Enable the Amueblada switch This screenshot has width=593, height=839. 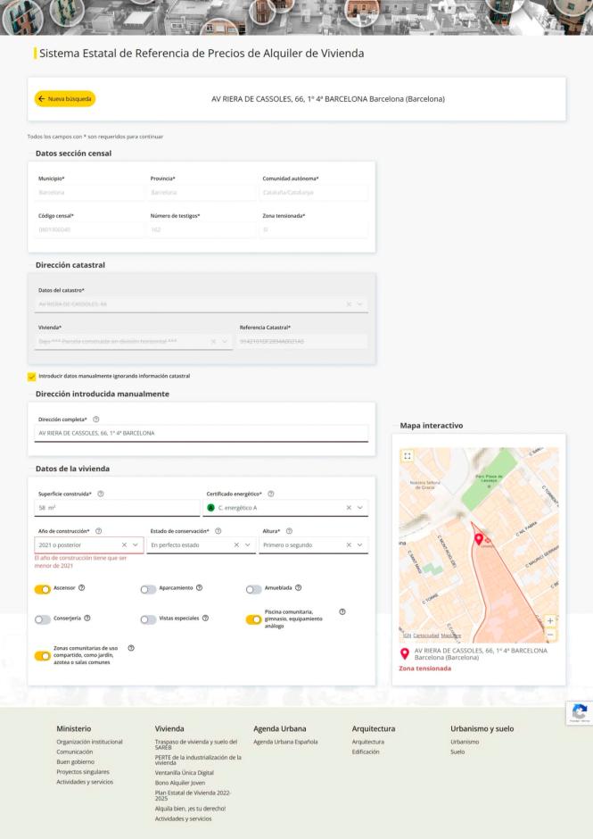[x=253, y=589]
